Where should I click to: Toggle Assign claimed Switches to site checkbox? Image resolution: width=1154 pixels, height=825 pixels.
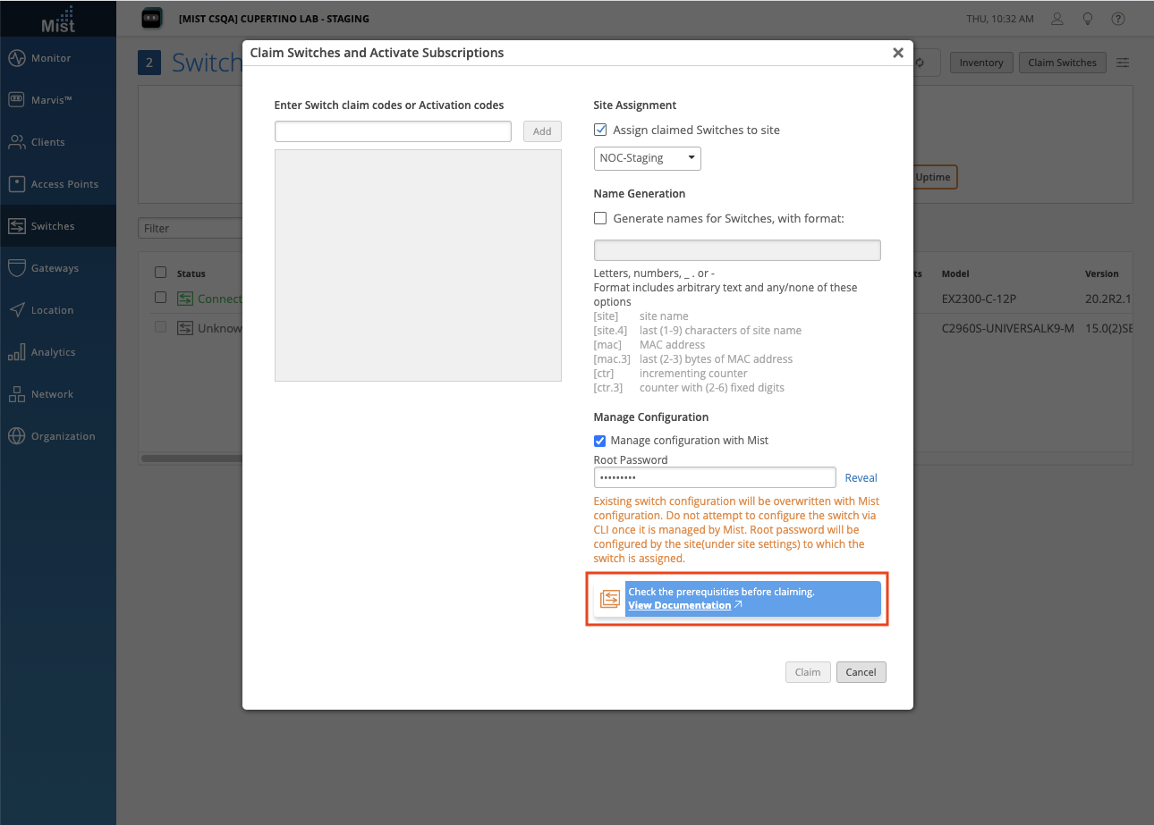[x=600, y=130]
